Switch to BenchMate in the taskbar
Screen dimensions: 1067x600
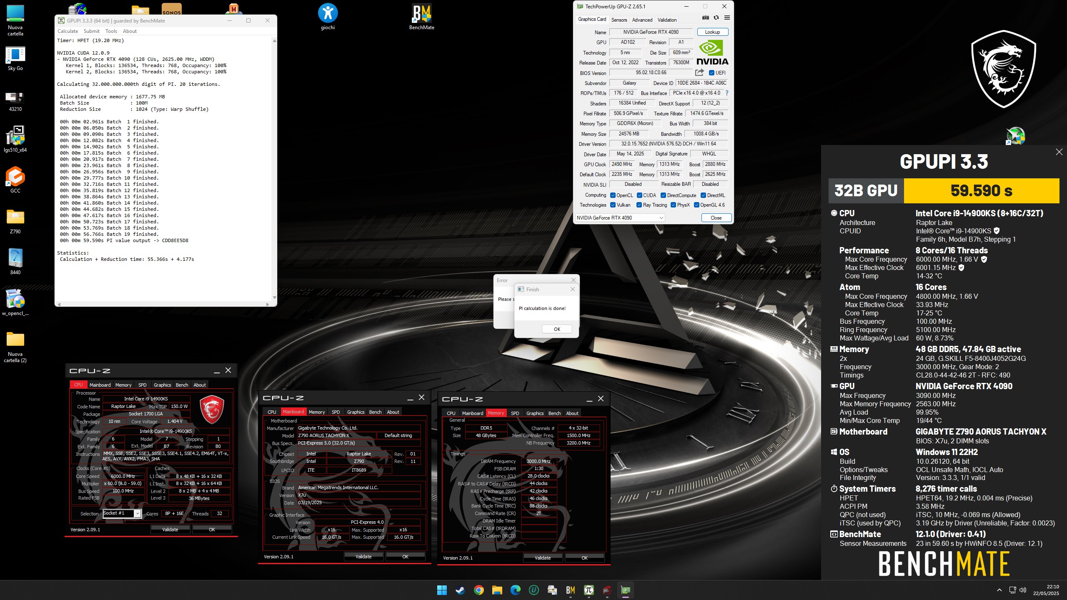point(570,590)
